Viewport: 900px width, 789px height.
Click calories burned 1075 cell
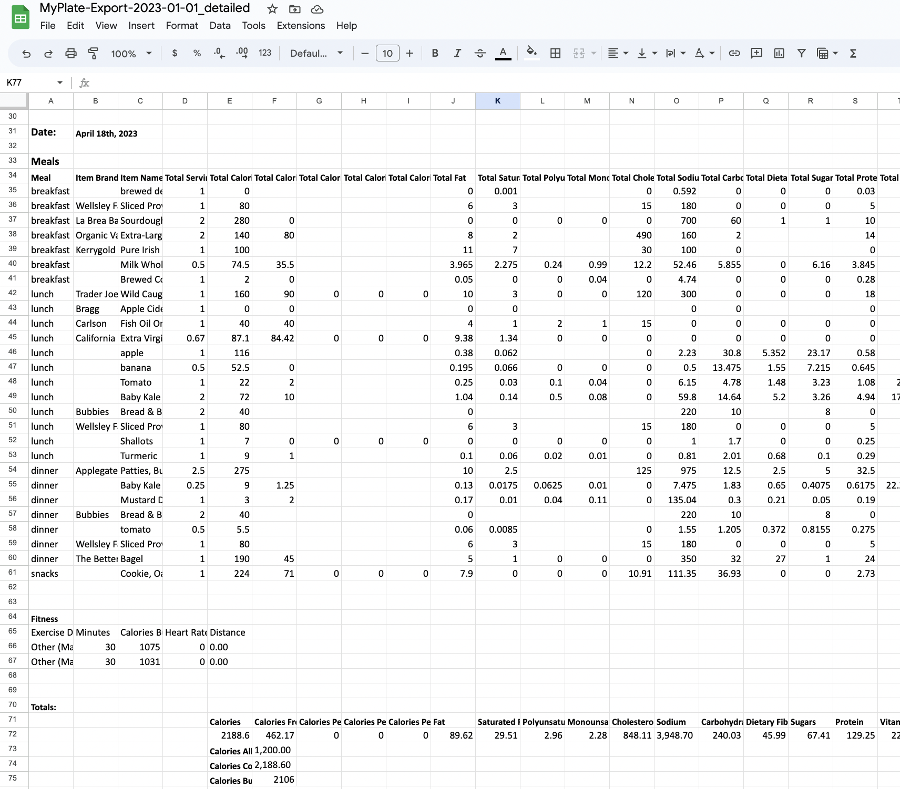tap(140, 647)
